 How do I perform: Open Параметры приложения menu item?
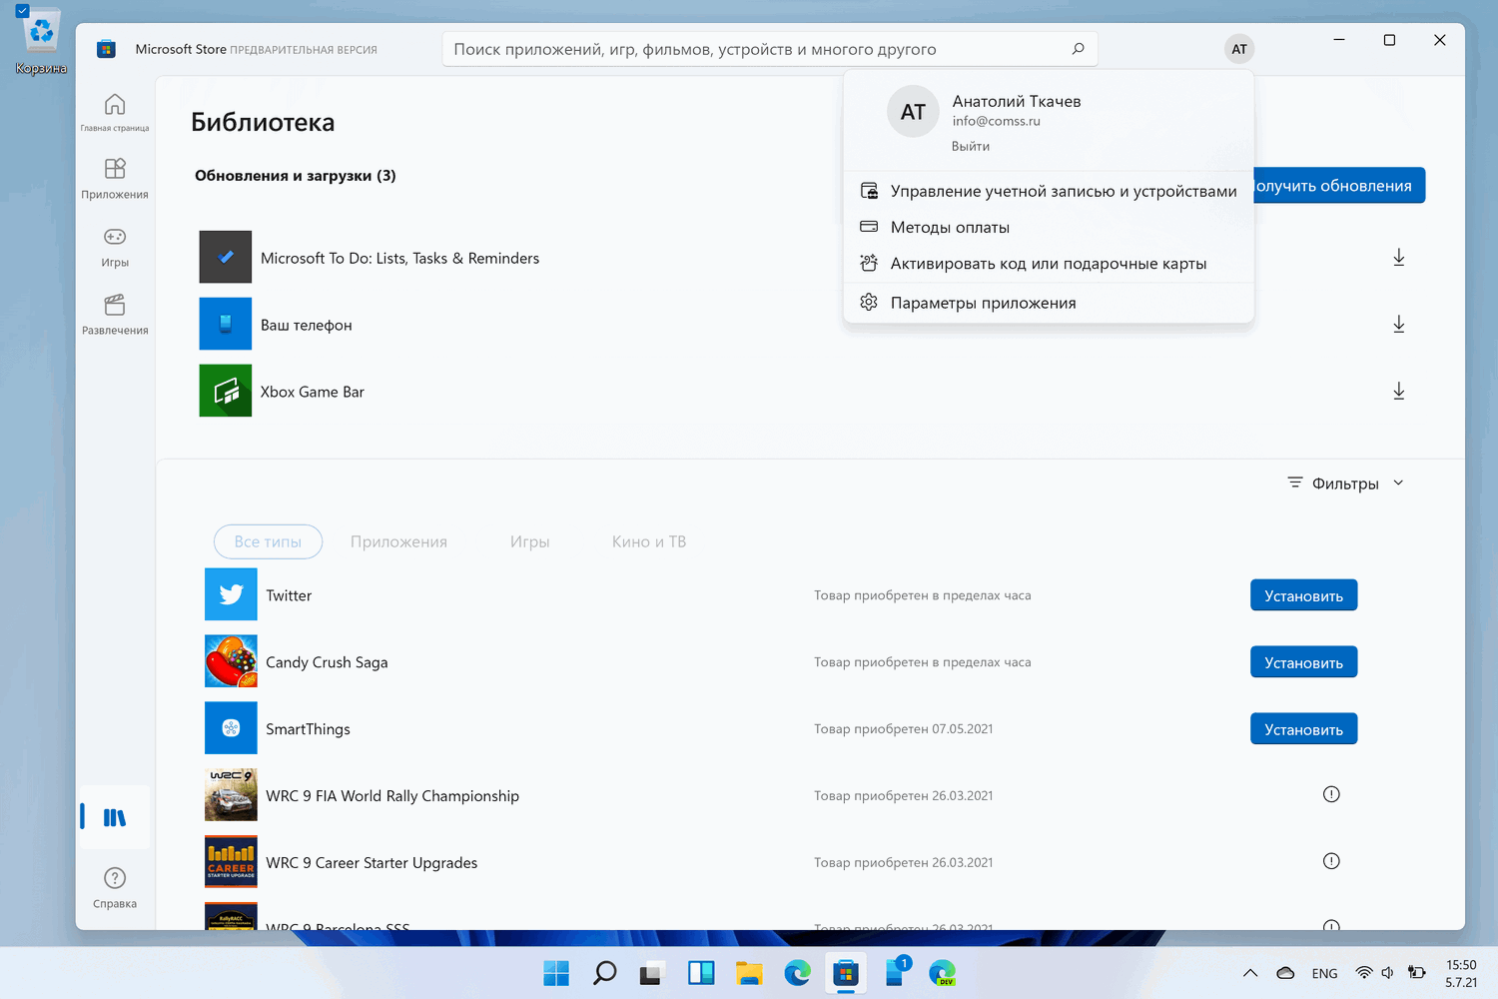click(x=1049, y=303)
